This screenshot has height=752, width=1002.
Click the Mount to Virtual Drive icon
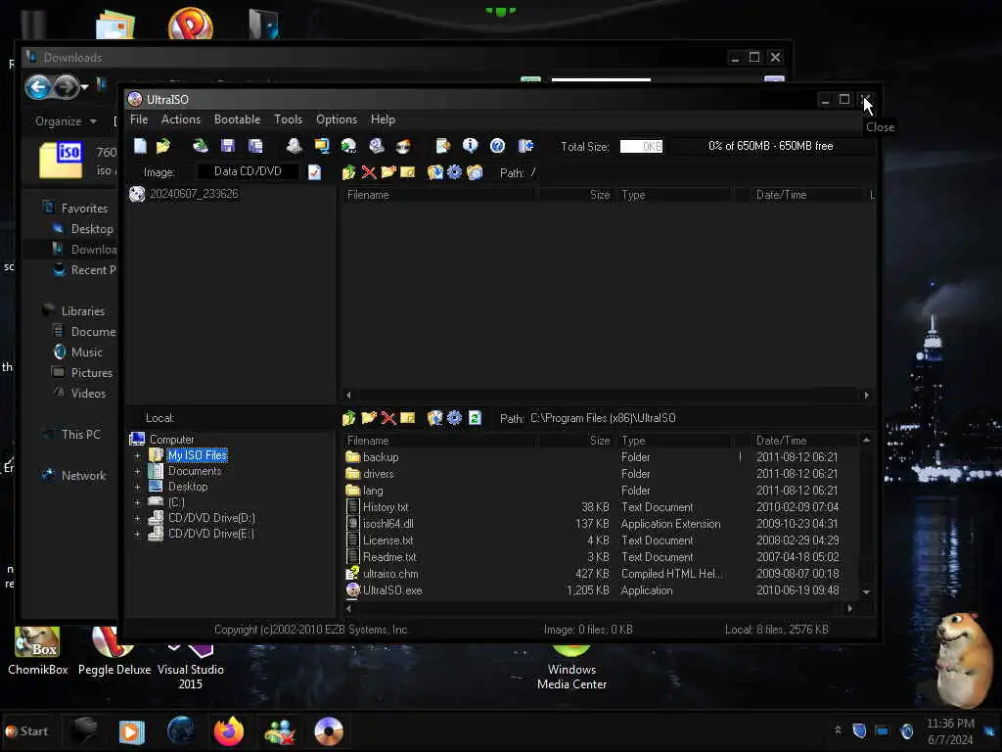377,146
